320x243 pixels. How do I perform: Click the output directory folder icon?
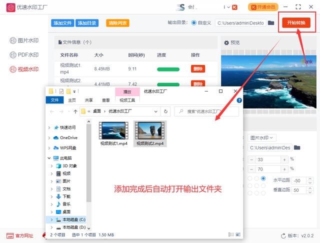tap(271, 22)
